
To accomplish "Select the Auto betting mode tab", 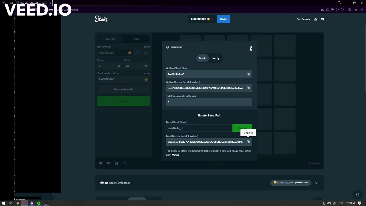I will click(136, 39).
